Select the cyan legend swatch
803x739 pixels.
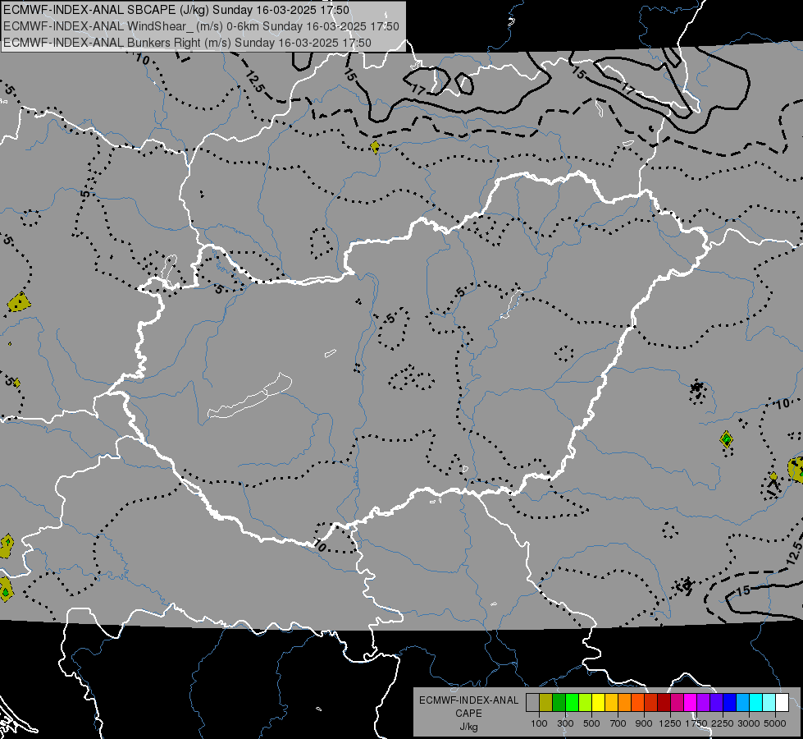756,702
